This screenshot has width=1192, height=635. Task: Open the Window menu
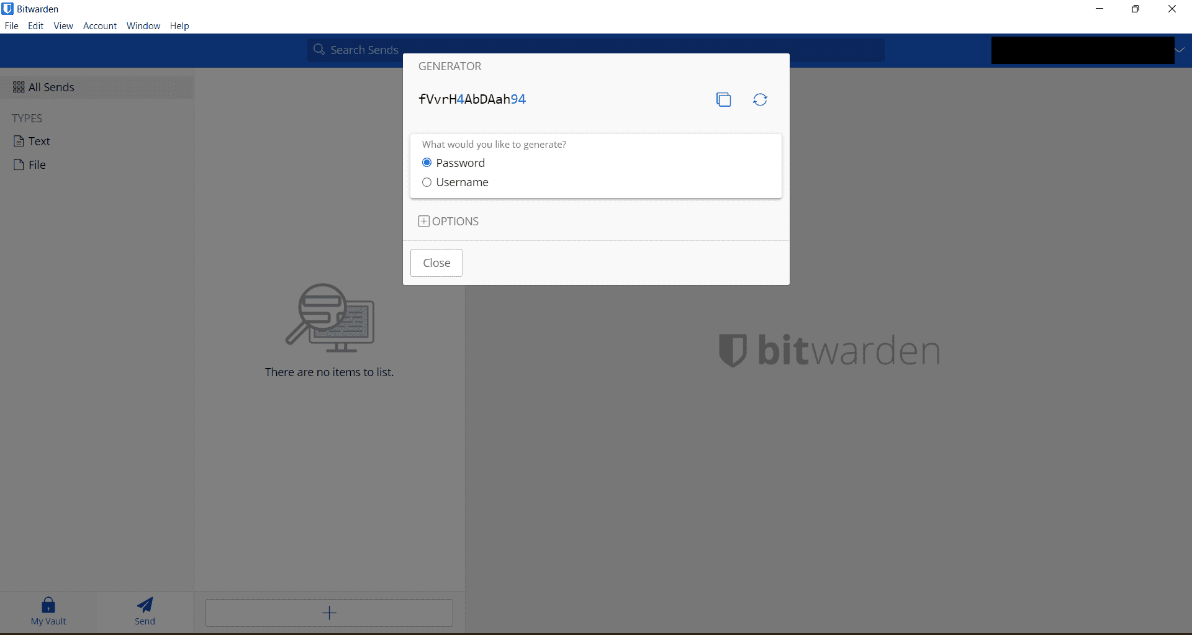click(143, 26)
